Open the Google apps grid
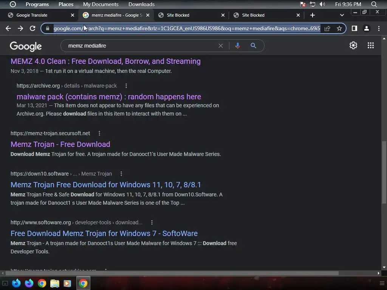 tap(371, 45)
